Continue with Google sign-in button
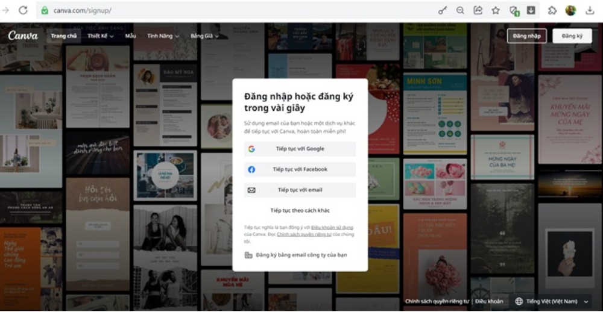 (300, 149)
